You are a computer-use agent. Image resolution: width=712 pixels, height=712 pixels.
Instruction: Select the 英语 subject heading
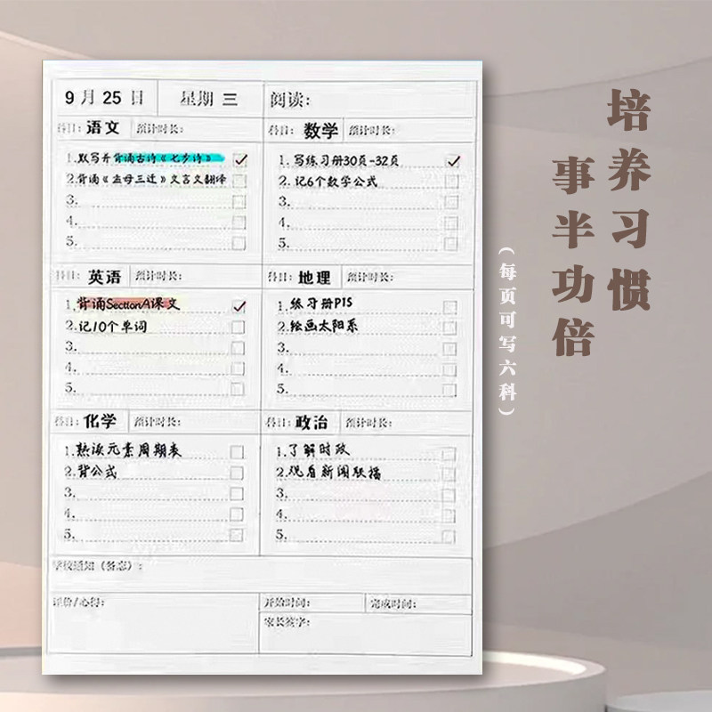(x=104, y=277)
